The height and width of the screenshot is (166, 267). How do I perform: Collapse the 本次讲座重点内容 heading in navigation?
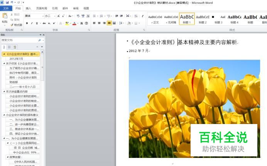click(4, 92)
